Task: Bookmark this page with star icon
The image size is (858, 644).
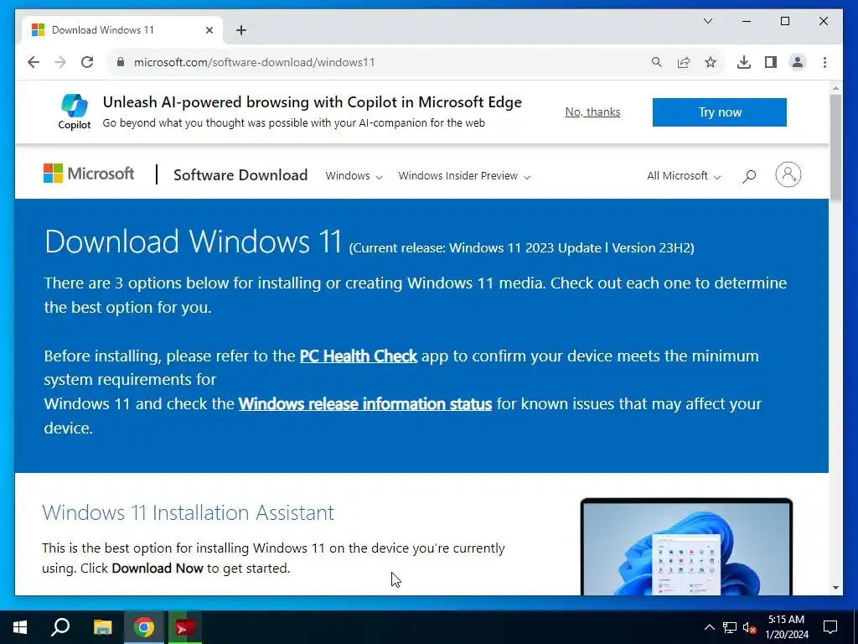Action: click(x=711, y=62)
